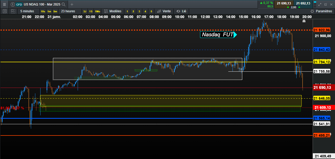
Task: Click the circled 1 tab number icon
Action: (13, 4)
